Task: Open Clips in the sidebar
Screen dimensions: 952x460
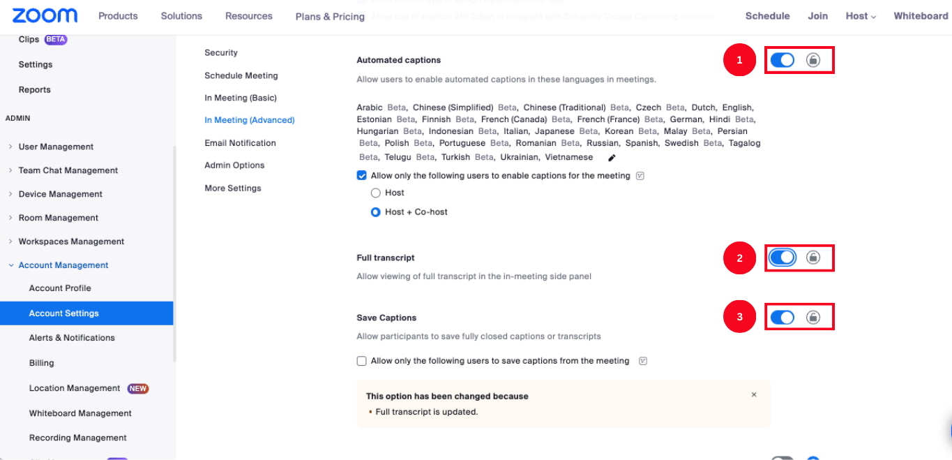Action: pyautogui.click(x=29, y=40)
